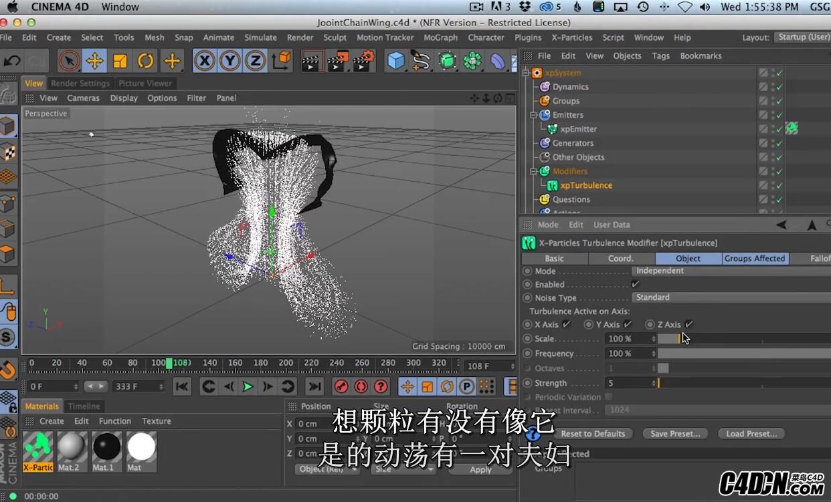Click the Undo arrow icon
Screen dimensions: 831x502
click(12, 61)
